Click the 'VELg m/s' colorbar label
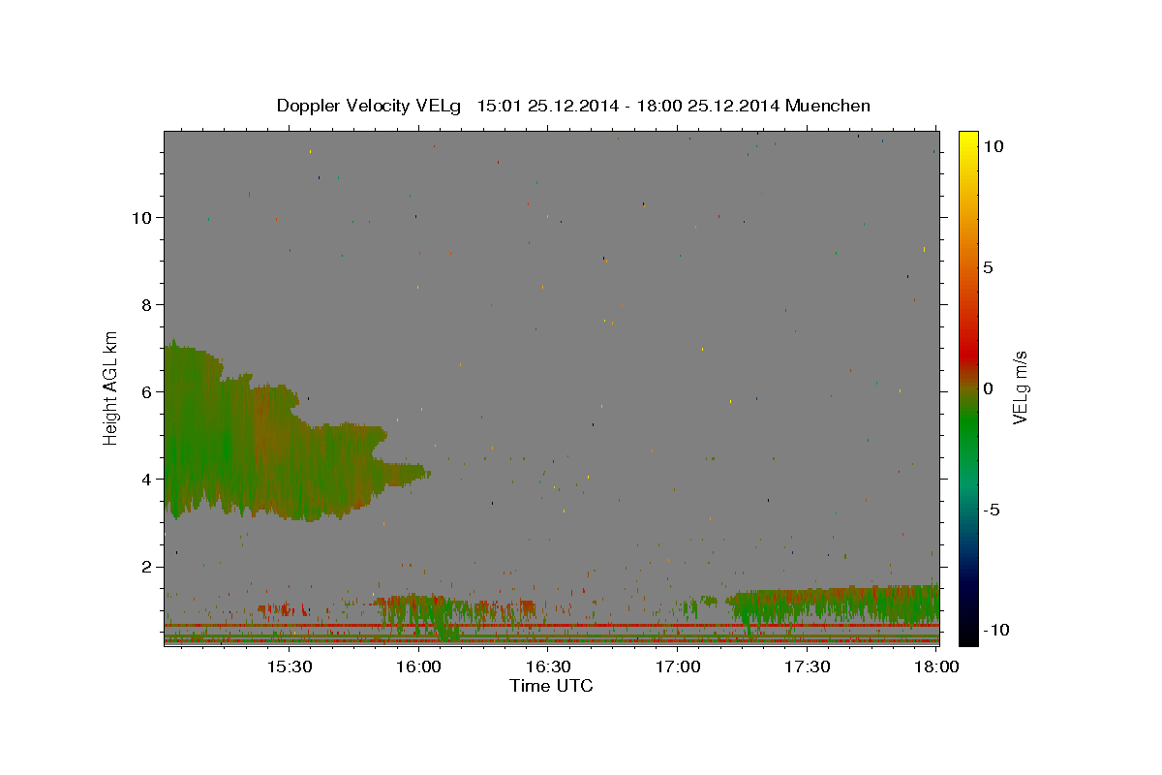Image resolution: width=1162 pixels, height=775 pixels. point(1020,387)
